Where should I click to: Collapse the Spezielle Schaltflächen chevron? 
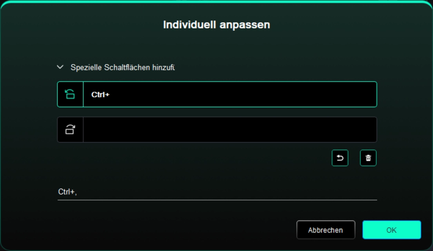coord(60,67)
